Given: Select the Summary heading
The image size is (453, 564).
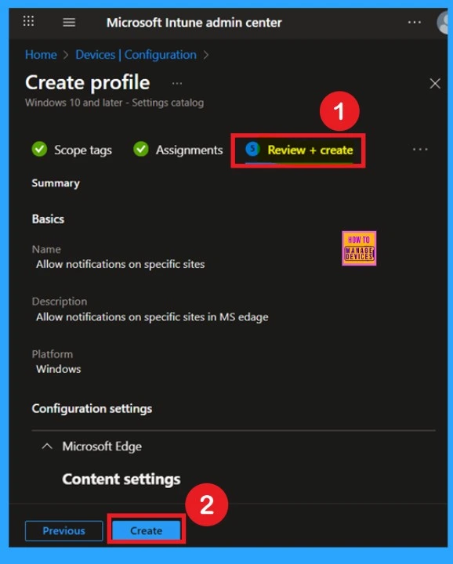Looking at the screenshot, I should (56, 183).
